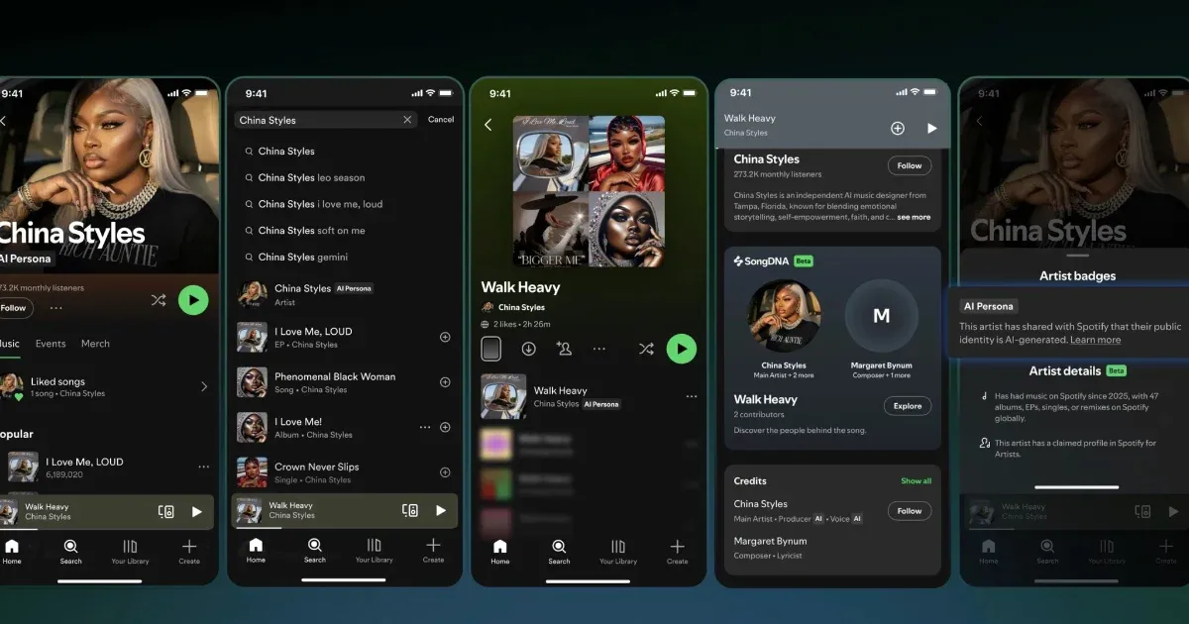Open device picker in artist page mini player
This screenshot has height=624, width=1189.
coord(166,511)
